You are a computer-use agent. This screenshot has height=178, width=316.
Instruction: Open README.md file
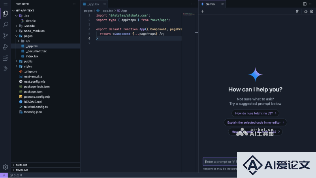[33, 102]
